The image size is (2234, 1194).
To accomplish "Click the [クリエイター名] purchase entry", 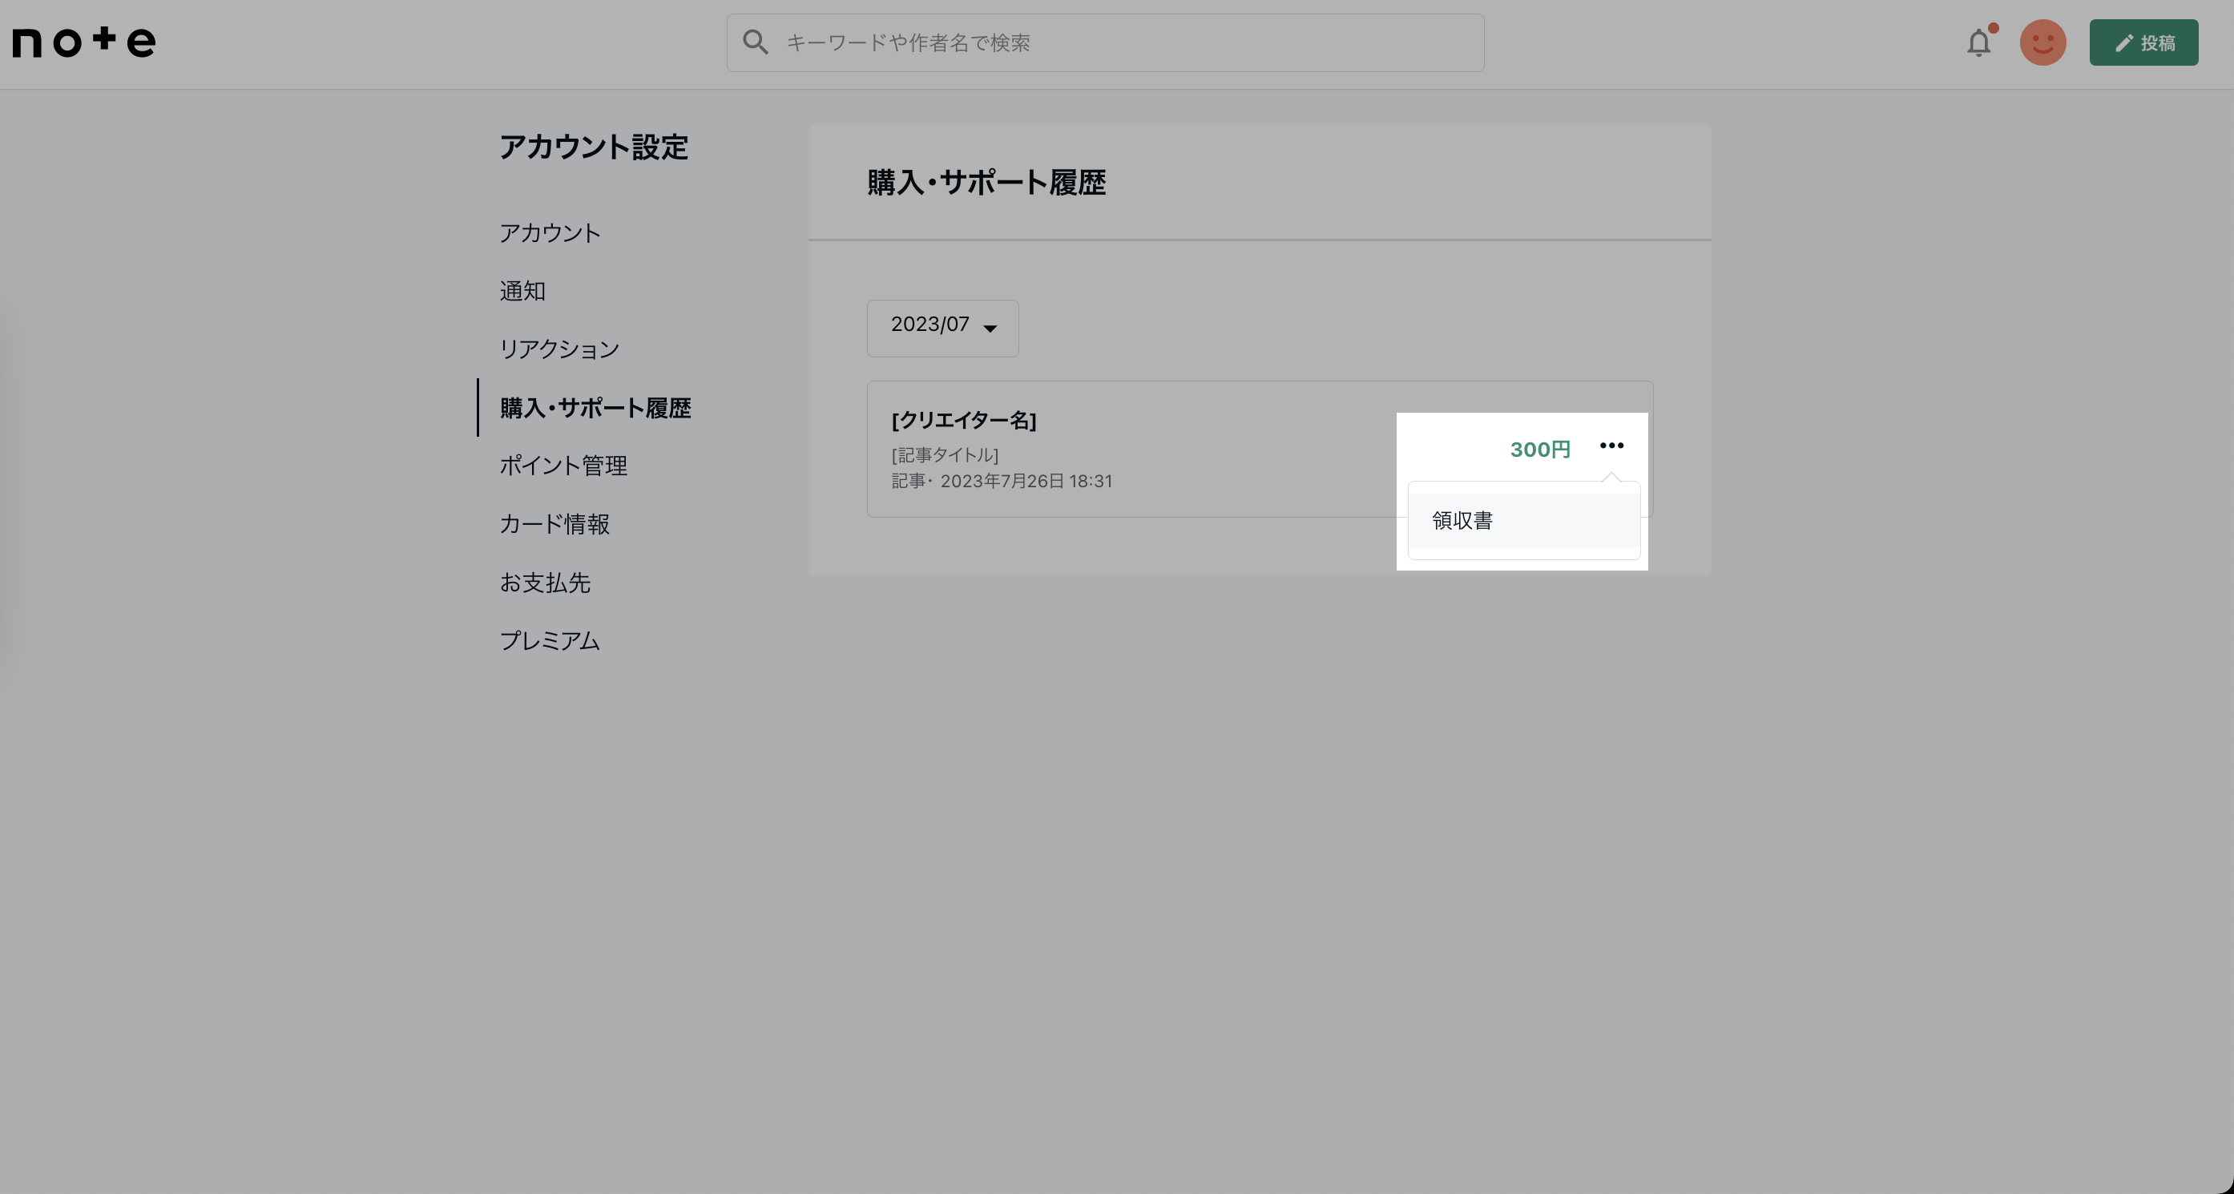I will [965, 422].
